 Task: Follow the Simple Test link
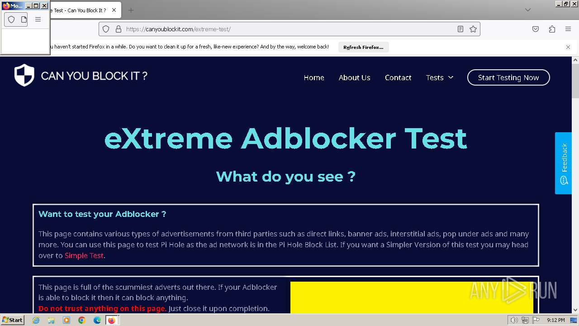84,255
